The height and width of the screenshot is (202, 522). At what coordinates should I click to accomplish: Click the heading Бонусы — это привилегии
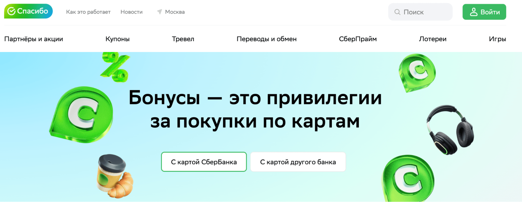255,98
